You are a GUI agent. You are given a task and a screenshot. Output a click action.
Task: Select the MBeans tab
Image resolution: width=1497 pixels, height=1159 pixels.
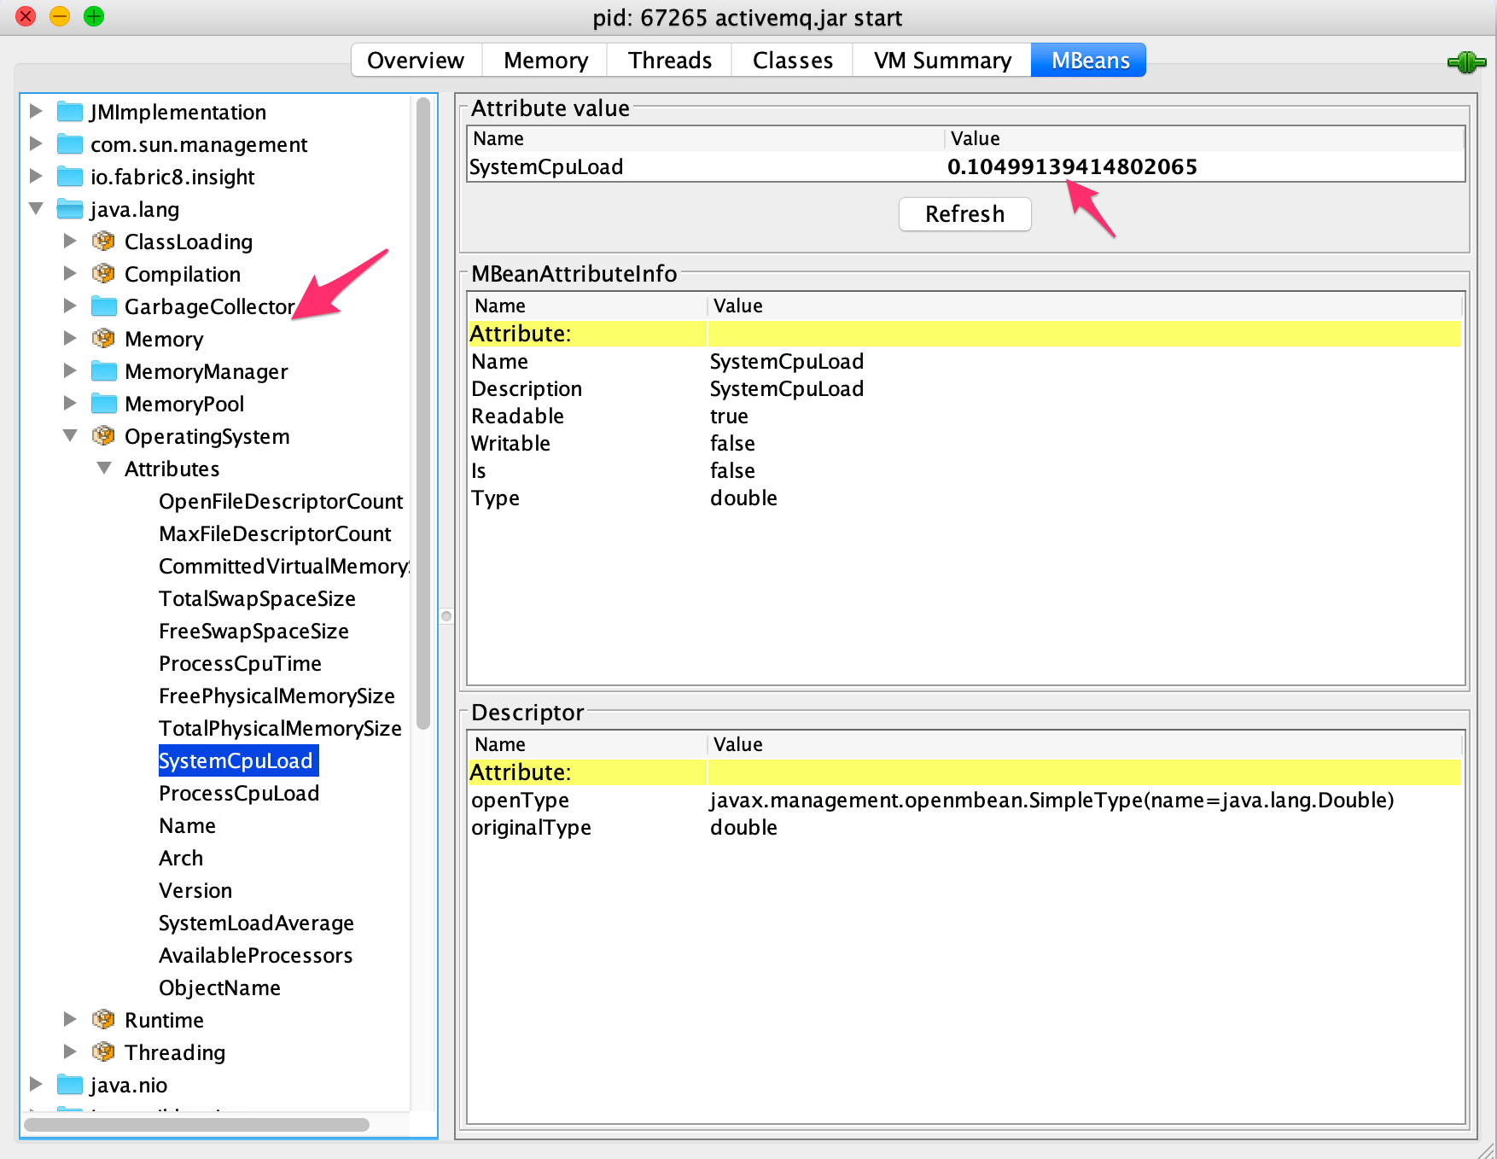1089,61
